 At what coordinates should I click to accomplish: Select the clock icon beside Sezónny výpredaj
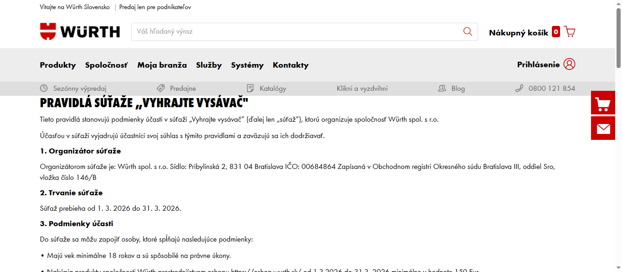(x=44, y=88)
